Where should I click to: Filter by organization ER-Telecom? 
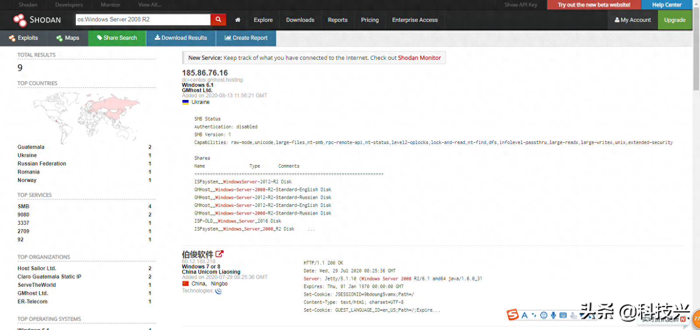32,302
